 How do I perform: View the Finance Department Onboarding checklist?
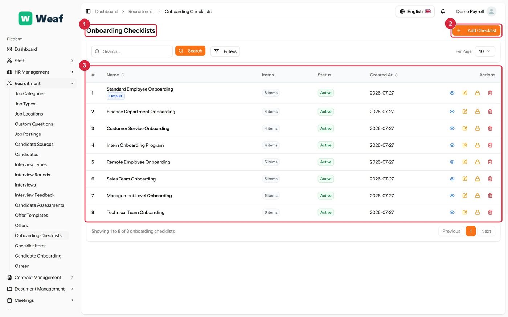click(x=452, y=112)
